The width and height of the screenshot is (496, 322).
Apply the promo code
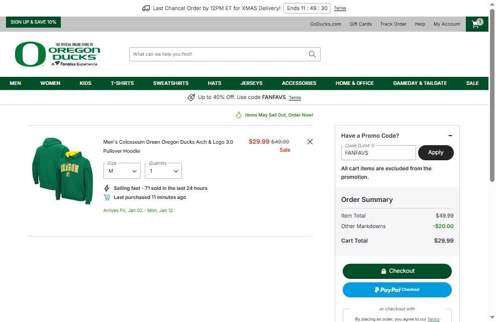436,152
